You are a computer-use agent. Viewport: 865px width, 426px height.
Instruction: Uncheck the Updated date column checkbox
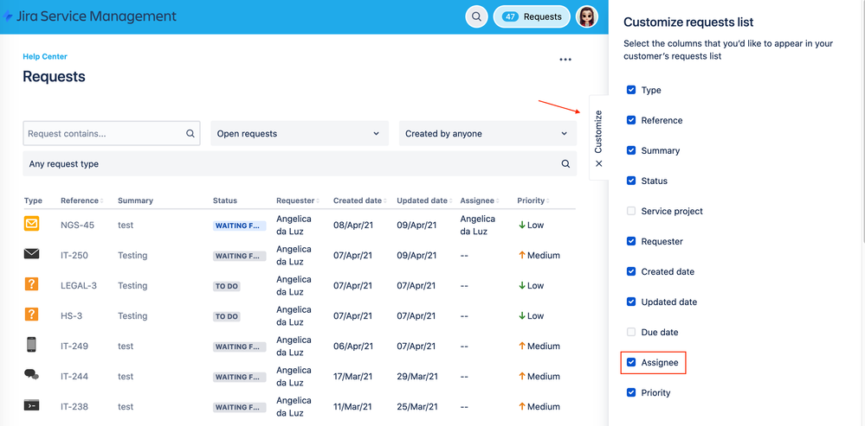[631, 302]
